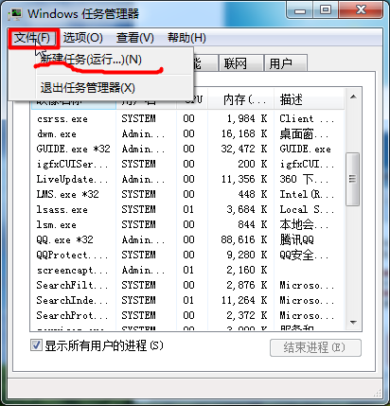Select the screencapt... process row
The width and height of the screenshot is (390, 406).
click(x=186, y=270)
